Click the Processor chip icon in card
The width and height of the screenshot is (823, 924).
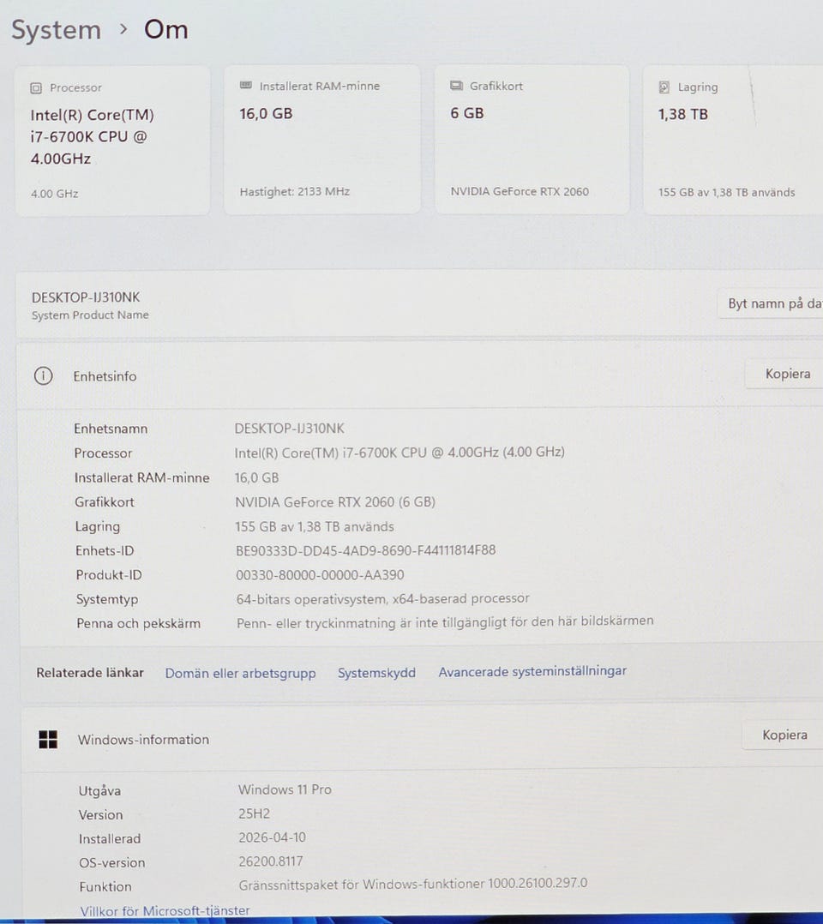(36, 87)
